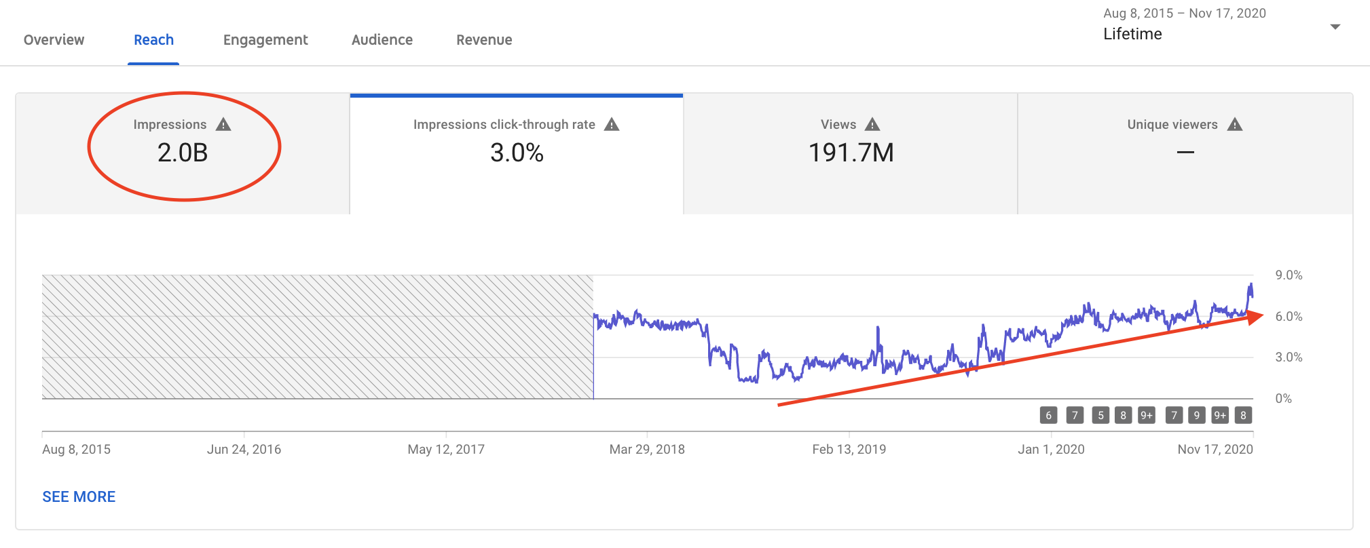
Task: Click the 7 marker right after marker 6
Action: pos(1075,415)
